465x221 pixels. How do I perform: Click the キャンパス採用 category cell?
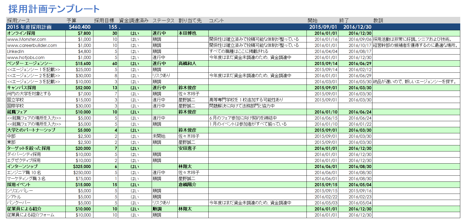(21, 88)
